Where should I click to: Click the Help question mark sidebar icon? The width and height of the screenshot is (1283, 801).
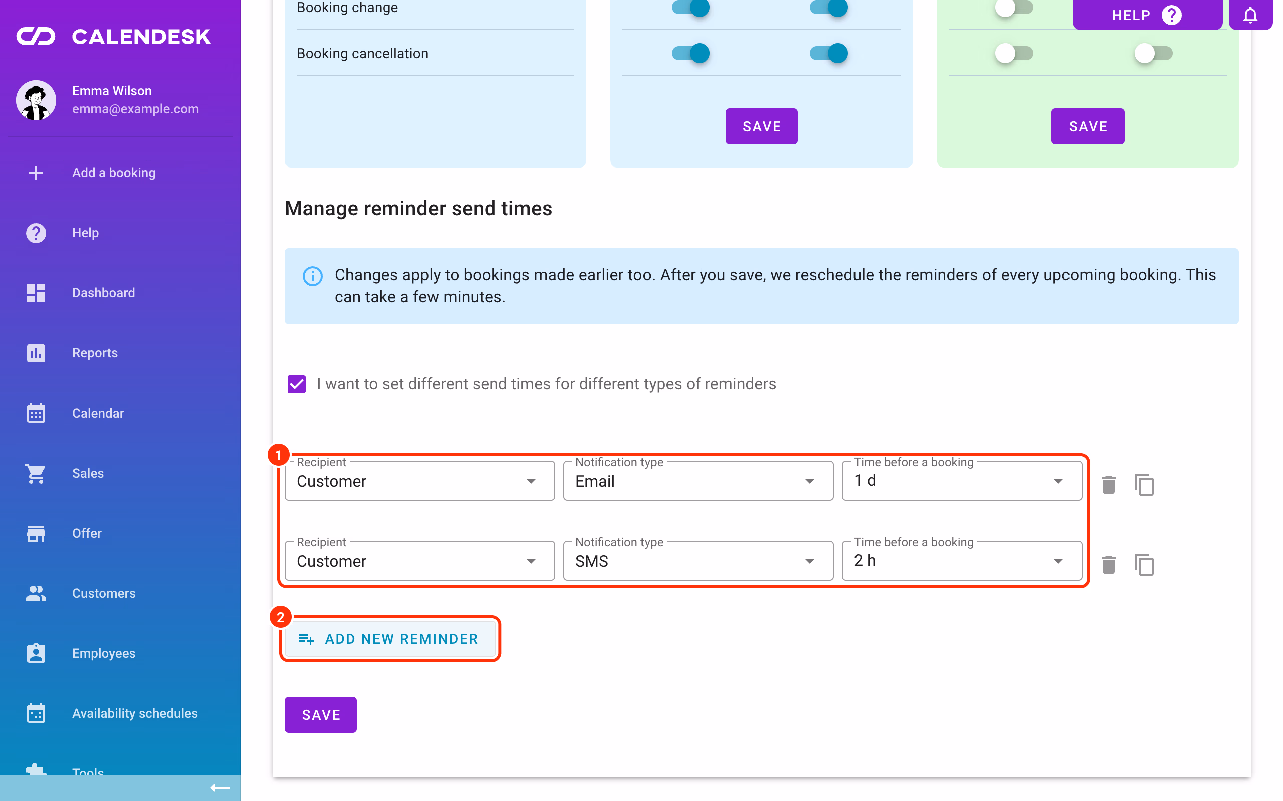[x=36, y=233]
